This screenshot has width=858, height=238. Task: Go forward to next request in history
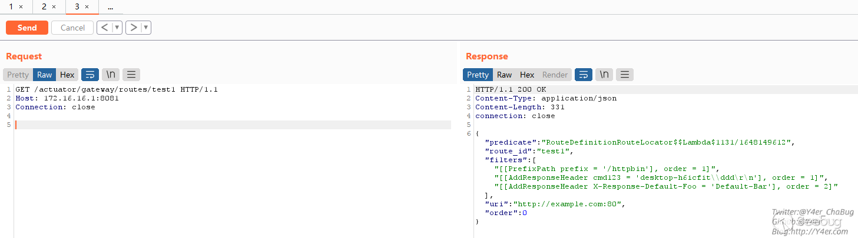point(133,28)
